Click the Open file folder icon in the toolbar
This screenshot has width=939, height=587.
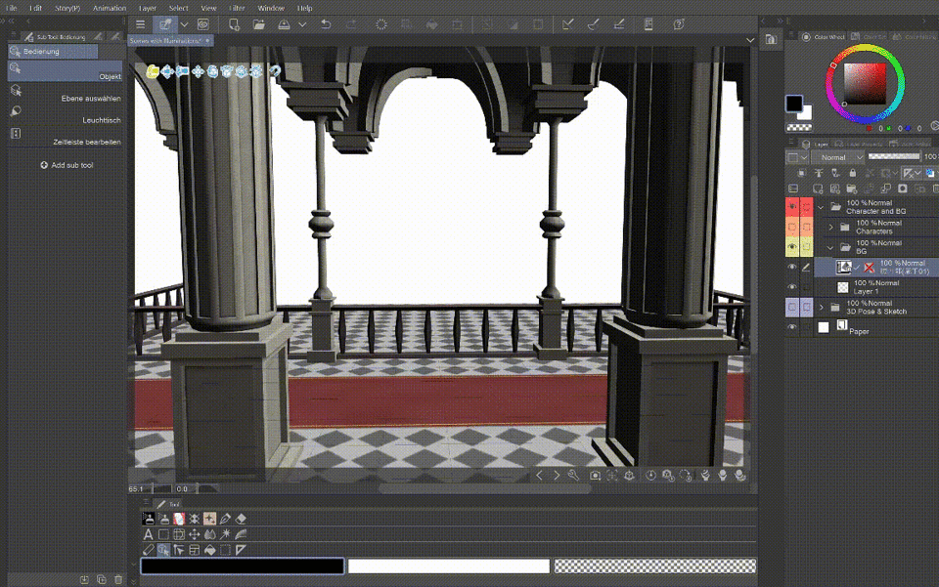click(258, 24)
